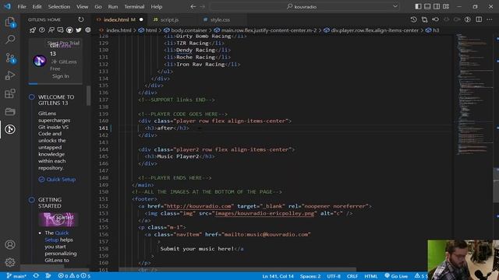Viewport: 499px width, 280px height.
Task: Open the More Actions ellipsis menu
Action: pos(490,19)
